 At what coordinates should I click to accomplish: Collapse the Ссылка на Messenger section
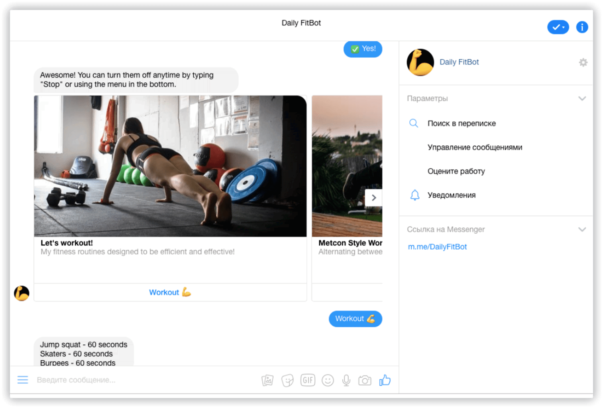click(x=582, y=229)
